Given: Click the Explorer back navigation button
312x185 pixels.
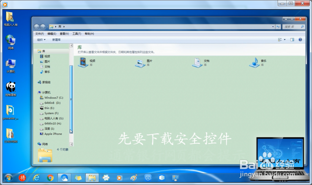Looking at the screenshot, I should pyautogui.click(x=37, y=27).
